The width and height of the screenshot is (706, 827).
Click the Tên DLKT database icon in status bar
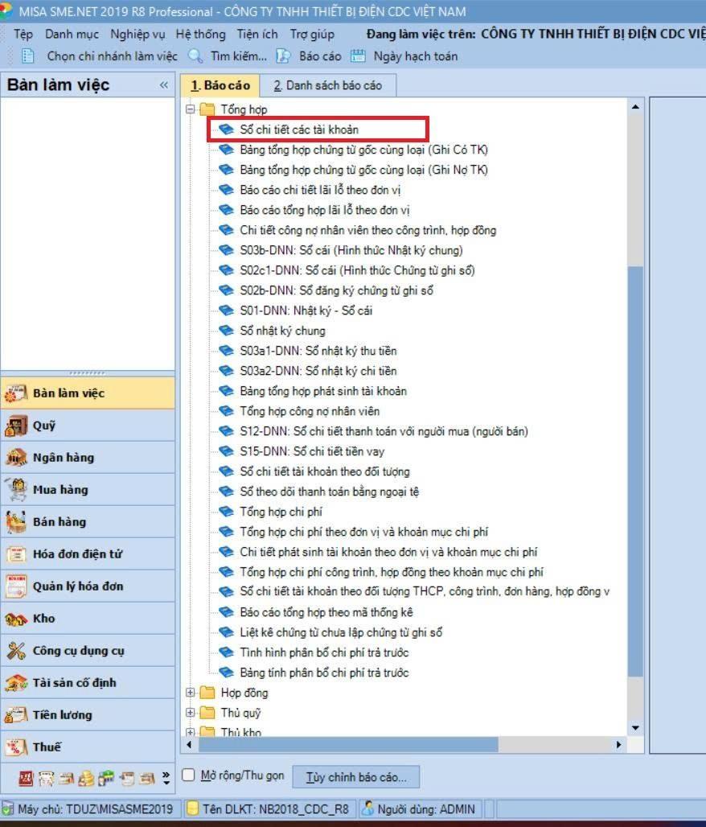coord(194,808)
